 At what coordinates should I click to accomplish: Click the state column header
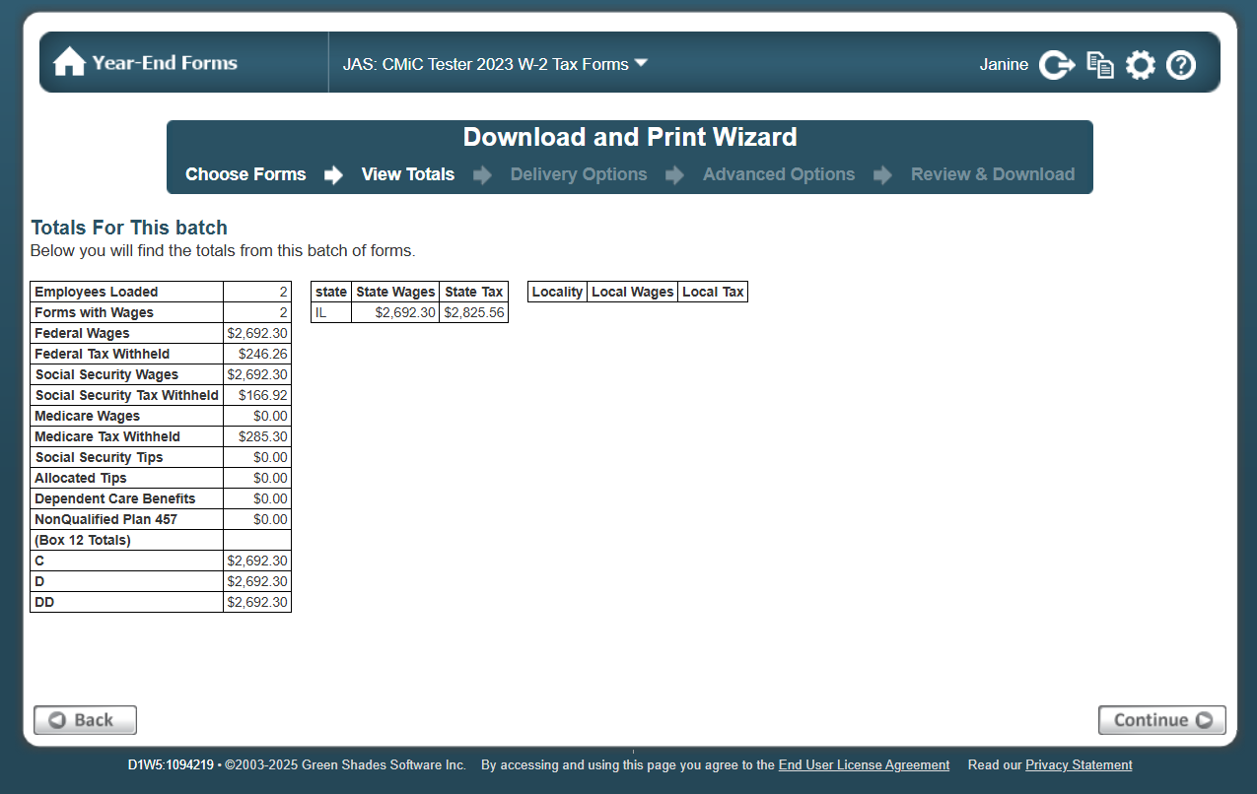(x=331, y=292)
